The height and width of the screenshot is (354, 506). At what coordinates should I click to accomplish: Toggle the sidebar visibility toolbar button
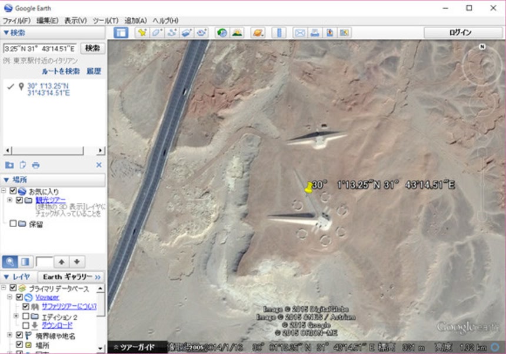(x=121, y=33)
